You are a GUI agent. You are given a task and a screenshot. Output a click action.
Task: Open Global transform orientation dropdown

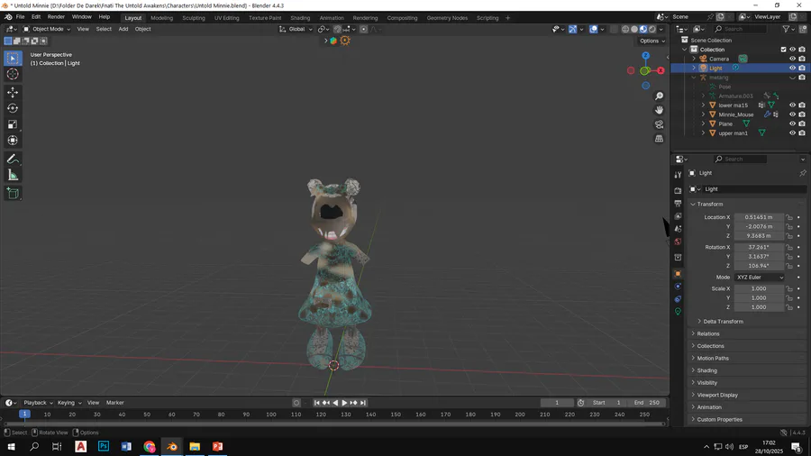[296, 29]
